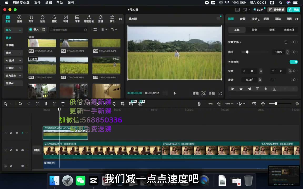The width and height of the screenshot is (303, 189).
Task: Open the media filter dropdown
Action: click(x=114, y=29)
